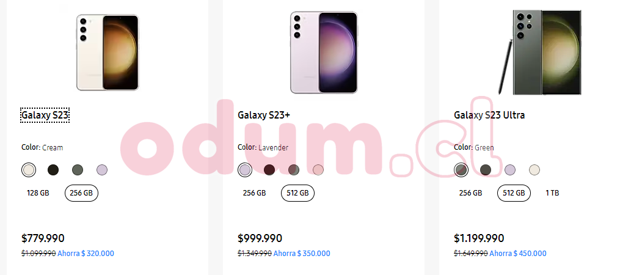This screenshot has height=275, width=620.
Task: Select Cream color swatch for Galaxy S23
Action: pyautogui.click(x=29, y=170)
